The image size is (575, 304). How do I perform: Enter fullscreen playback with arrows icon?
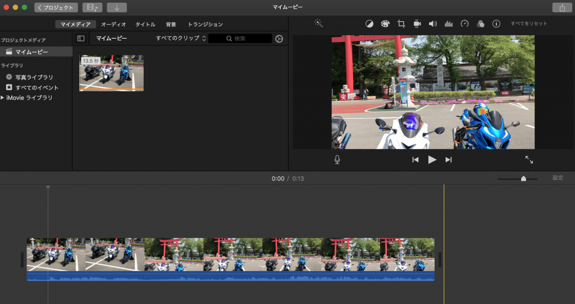click(x=529, y=160)
